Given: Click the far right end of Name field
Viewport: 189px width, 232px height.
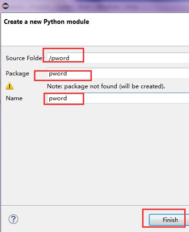Looking at the screenshot, I should (x=186, y=98).
